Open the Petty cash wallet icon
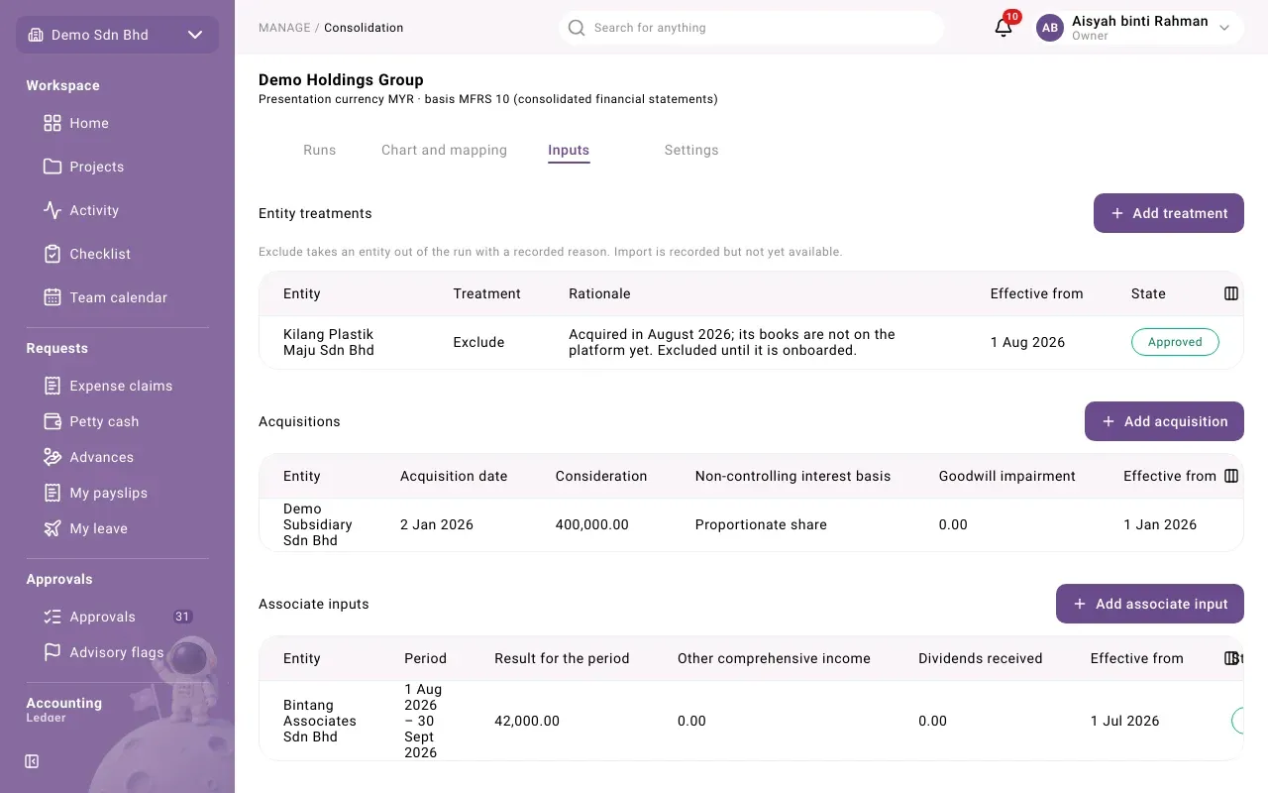 tap(53, 421)
